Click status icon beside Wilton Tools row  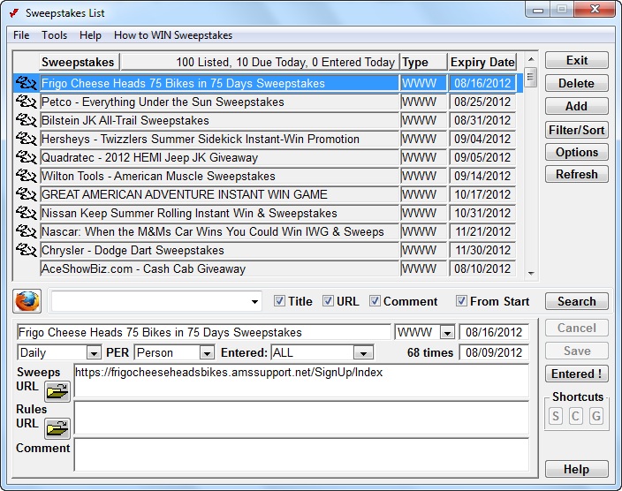tap(27, 176)
